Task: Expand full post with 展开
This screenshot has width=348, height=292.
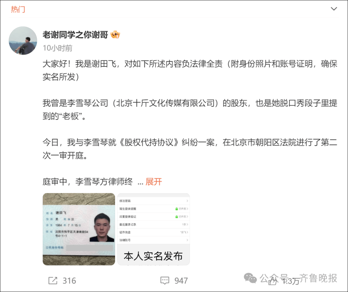Action: click(154, 182)
